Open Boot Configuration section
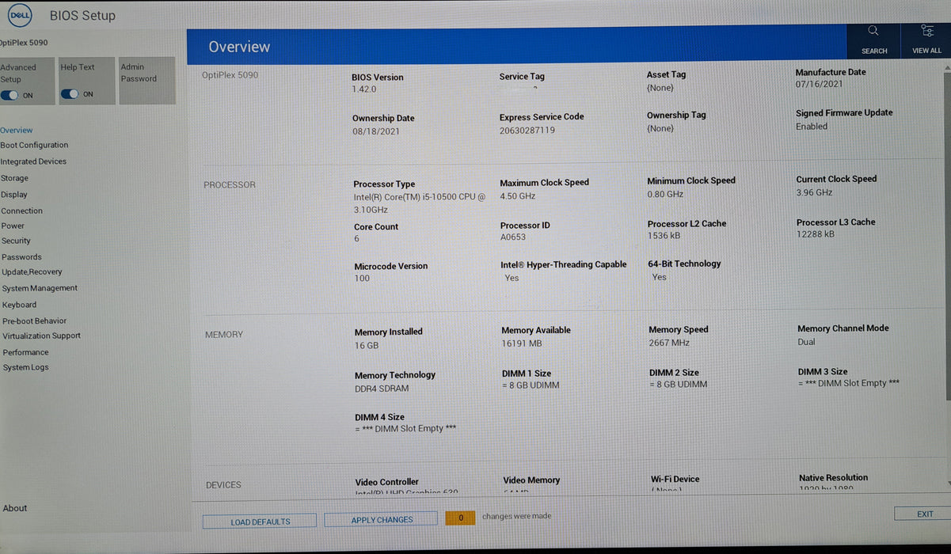Image resolution: width=951 pixels, height=554 pixels. (x=34, y=146)
